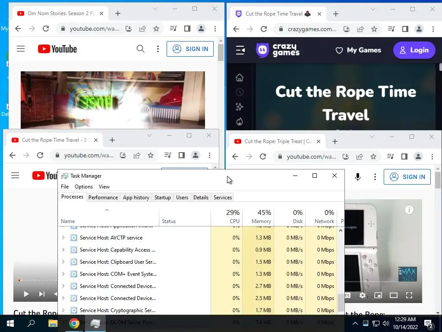Open Task Manager File menu
Image resolution: width=442 pixels, height=332 pixels.
click(x=65, y=187)
